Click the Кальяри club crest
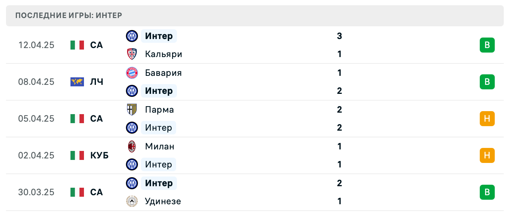 click(x=132, y=54)
